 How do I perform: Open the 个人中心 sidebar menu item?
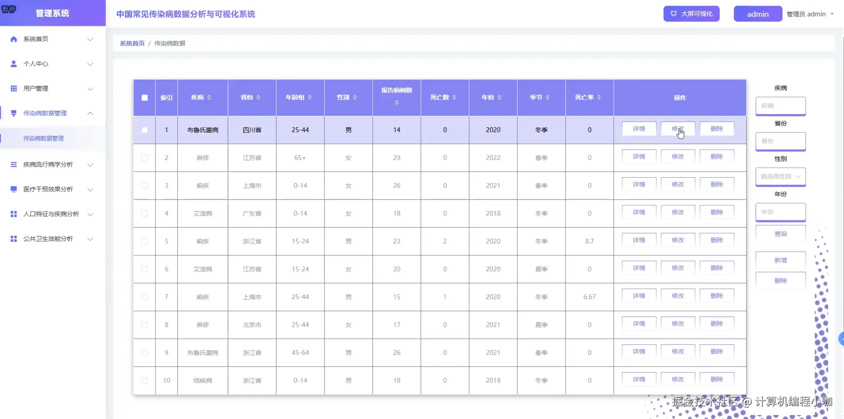point(53,64)
